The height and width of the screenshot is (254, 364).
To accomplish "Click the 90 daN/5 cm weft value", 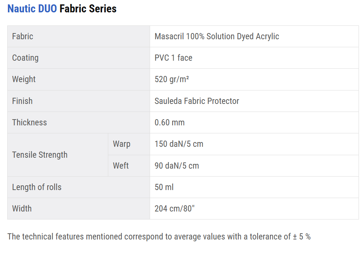I will pos(177,166).
